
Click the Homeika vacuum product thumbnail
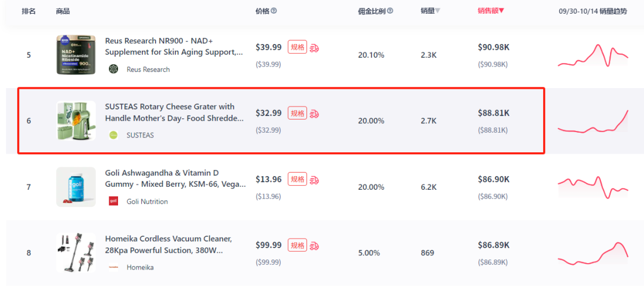coord(76,252)
